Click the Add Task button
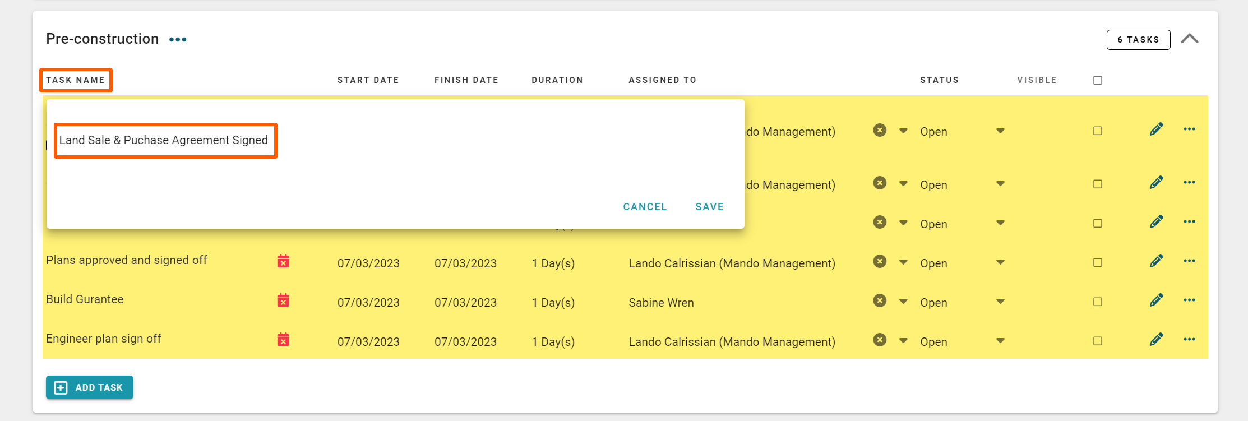Screen dimensions: 1248x421 pos(90,387)
